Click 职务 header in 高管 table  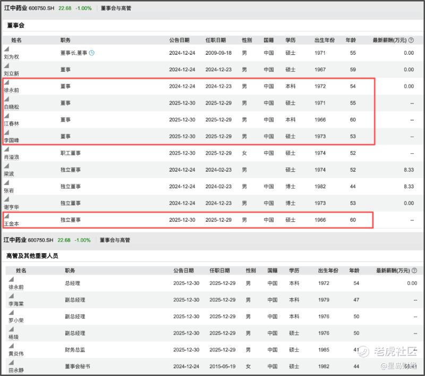pyautogui.click(x=70, y=271)
